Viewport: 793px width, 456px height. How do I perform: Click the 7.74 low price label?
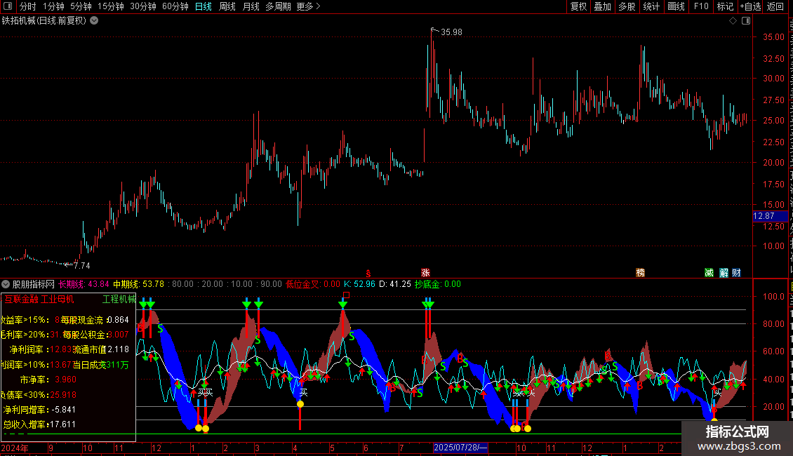[82, 265]
